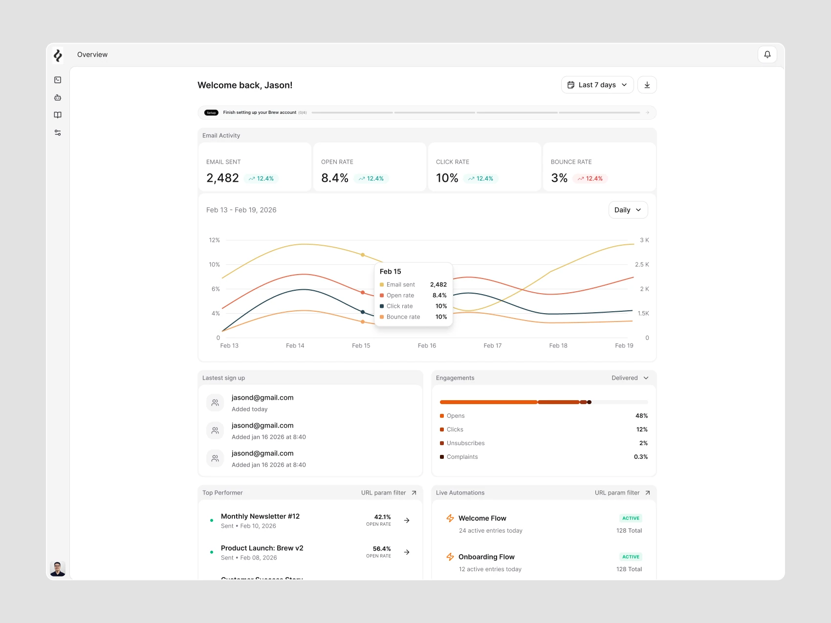Screen dimensions: 831x623
Task: Open the terminal-style panel icon in the sidebar
Action: (x=58, y=80)
